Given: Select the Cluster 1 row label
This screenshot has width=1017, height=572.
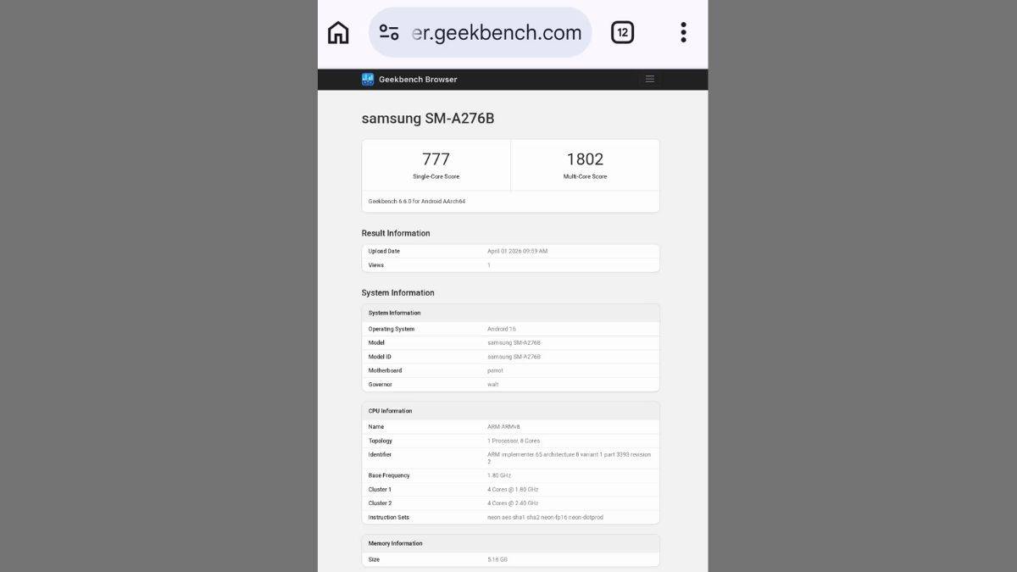Looking at the screenshot, I should 380,490.
